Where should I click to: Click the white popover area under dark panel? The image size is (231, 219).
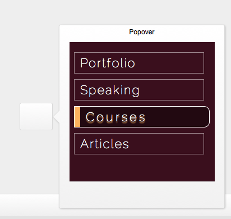[142, 194]
